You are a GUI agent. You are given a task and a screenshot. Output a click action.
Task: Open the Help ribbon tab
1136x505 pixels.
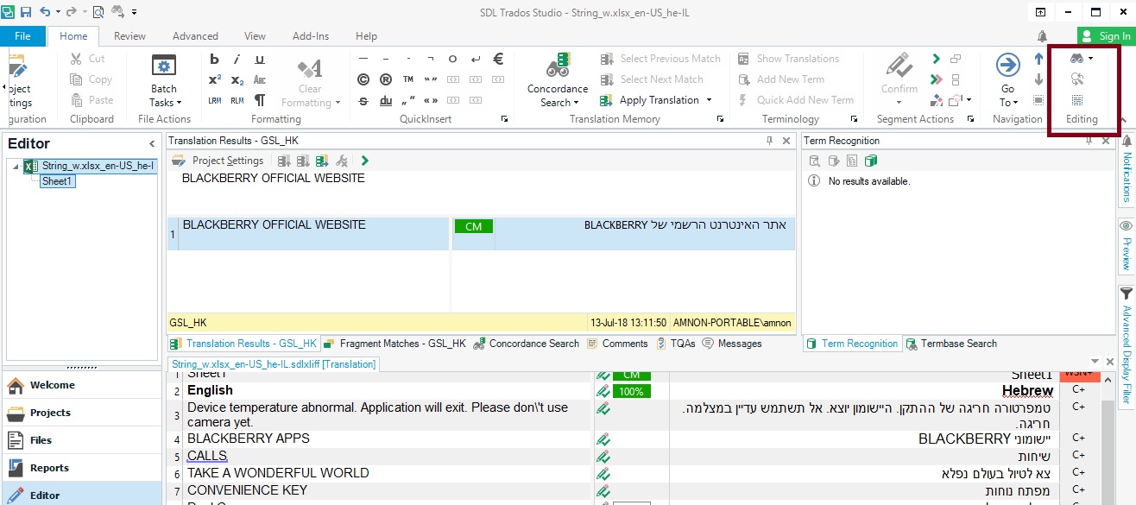tap(366, 36)
